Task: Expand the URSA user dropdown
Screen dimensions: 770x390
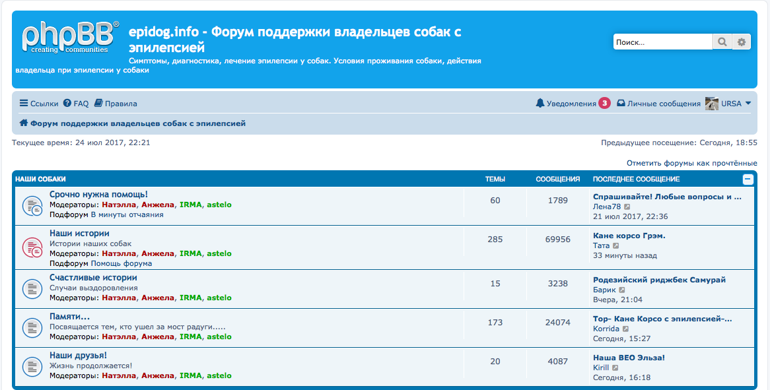Action: (x=748, y=104)
